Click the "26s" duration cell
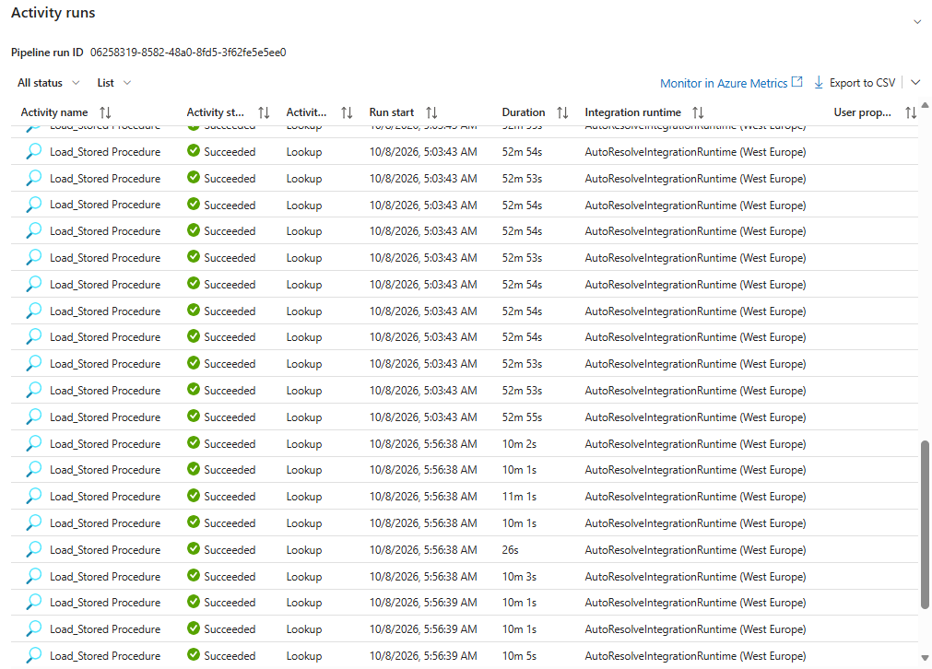The width and height of the screenshot is (932, 669). [510, 550]
